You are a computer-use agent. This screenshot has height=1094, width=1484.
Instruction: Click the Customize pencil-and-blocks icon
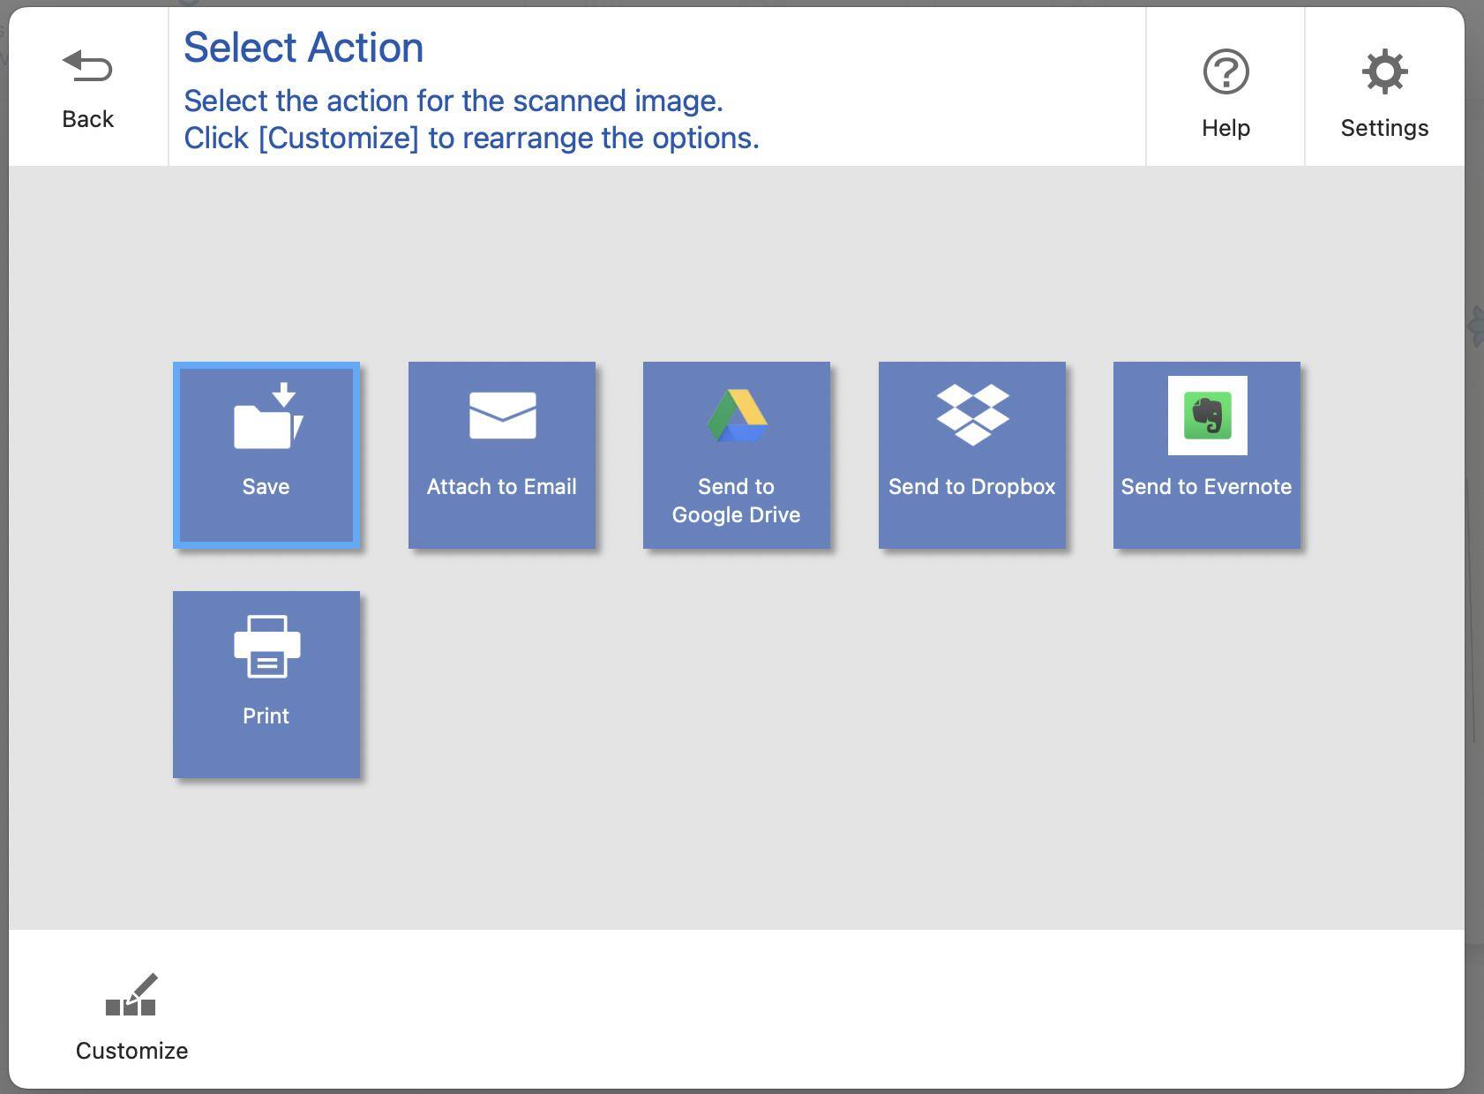(131, 996)
